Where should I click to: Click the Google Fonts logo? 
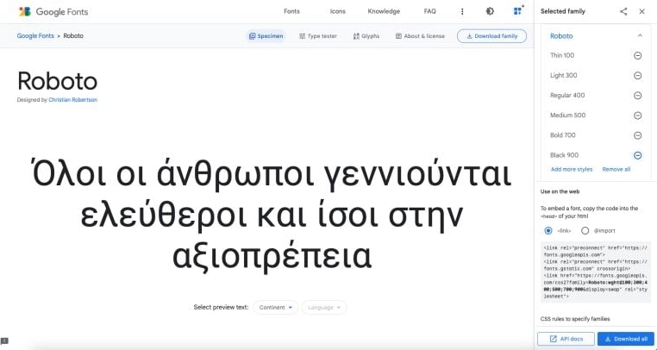pyautogui.click(x=53, y=12)
